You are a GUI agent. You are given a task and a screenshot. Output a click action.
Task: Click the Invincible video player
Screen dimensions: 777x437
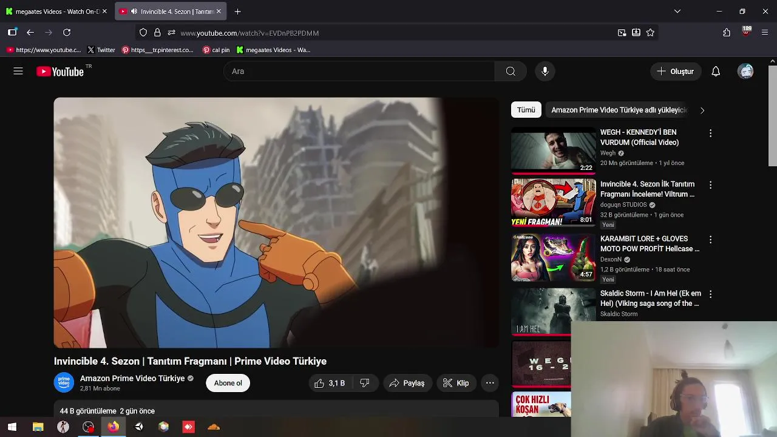click(x=276, y=223)
